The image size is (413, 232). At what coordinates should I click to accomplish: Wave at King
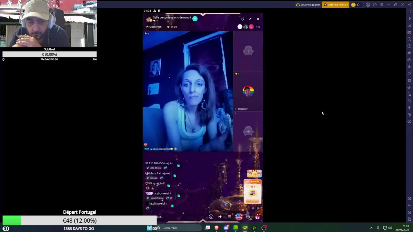pos(168,185)
